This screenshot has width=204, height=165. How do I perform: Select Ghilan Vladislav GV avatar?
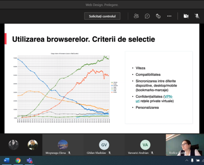104,145
